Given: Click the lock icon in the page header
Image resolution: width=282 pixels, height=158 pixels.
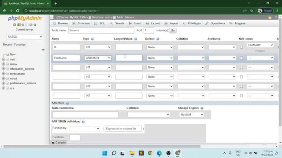Looking at the screenshot, I should pos(270,18).
